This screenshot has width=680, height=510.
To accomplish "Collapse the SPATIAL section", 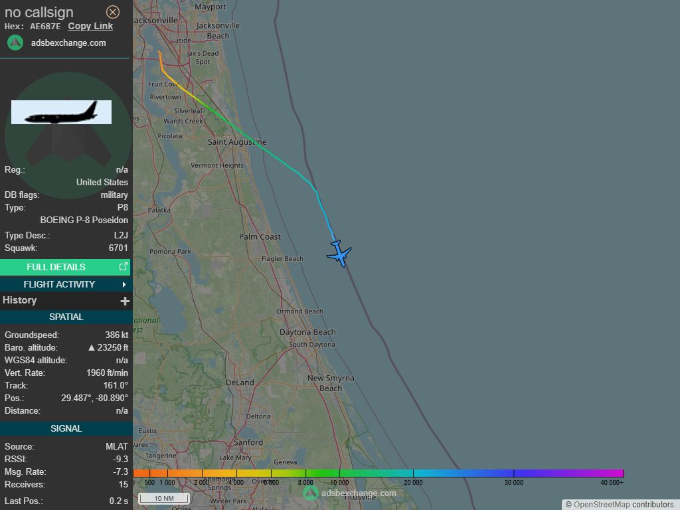I will (x=66, y=317).
